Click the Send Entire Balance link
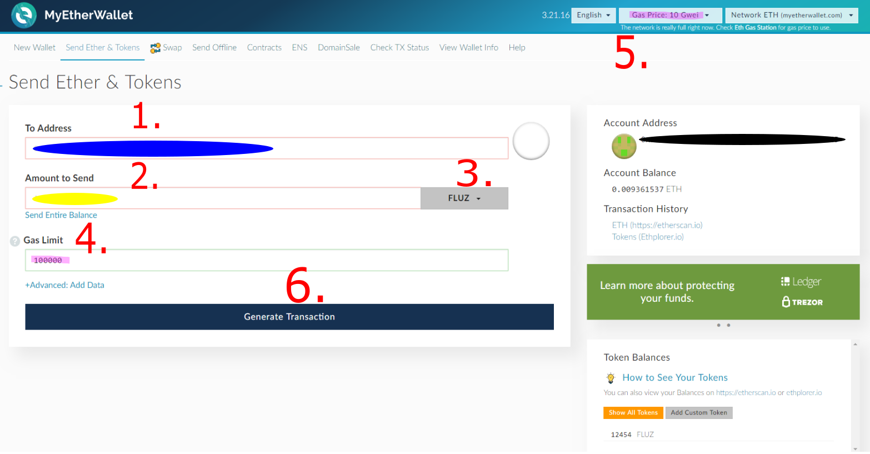870x454 pixels. (61, 215)
